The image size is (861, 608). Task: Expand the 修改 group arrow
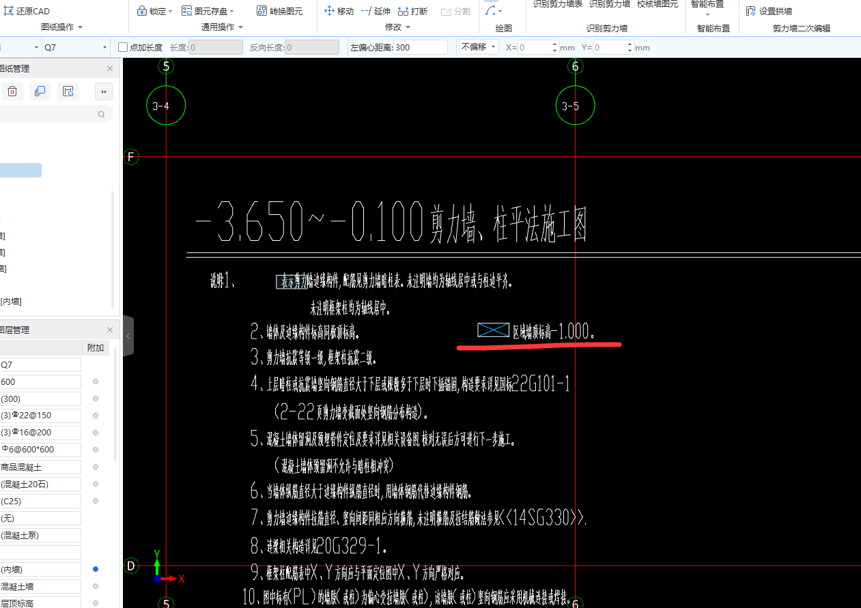coord(408,27)
